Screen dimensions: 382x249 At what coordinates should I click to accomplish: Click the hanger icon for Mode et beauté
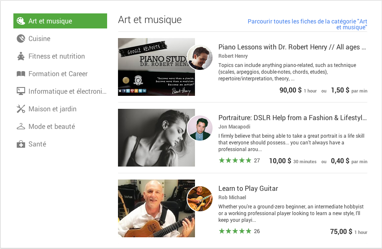point(21,126)
